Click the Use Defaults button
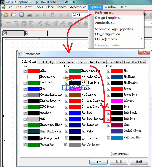 (120, 154)
